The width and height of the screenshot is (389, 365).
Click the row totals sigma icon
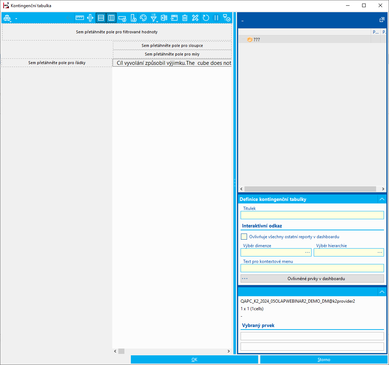(x=122, y=18)
